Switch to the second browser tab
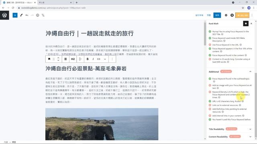 (x=55, y=3)
